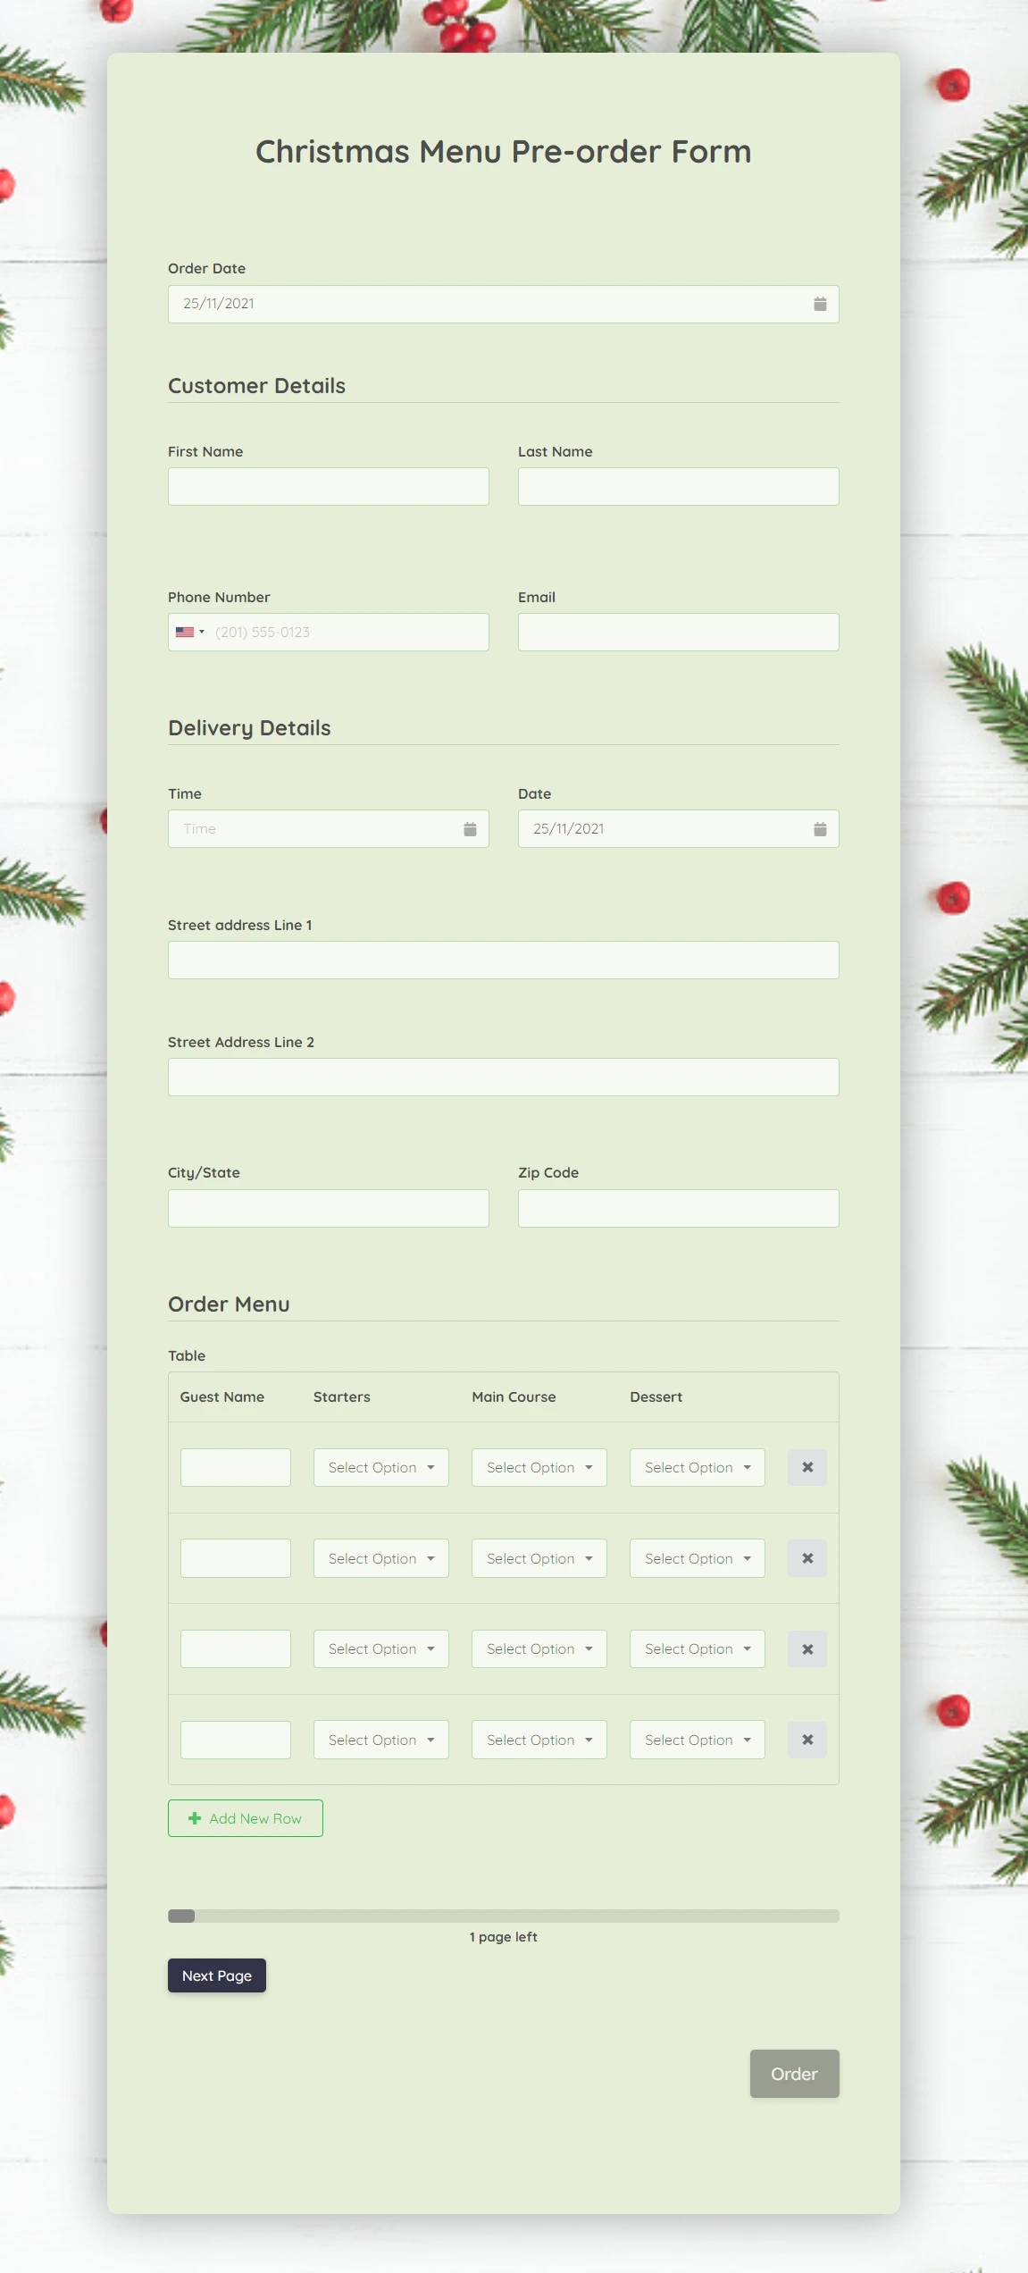
Task: Focus the Order Date field
Action: pyautogui.click(x=504, y=304)
